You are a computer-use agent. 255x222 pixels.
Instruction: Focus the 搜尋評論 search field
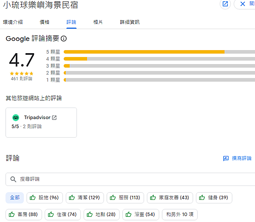[127, 179]
